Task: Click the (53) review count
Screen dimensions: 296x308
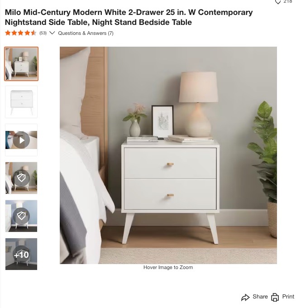Action: 43,33
